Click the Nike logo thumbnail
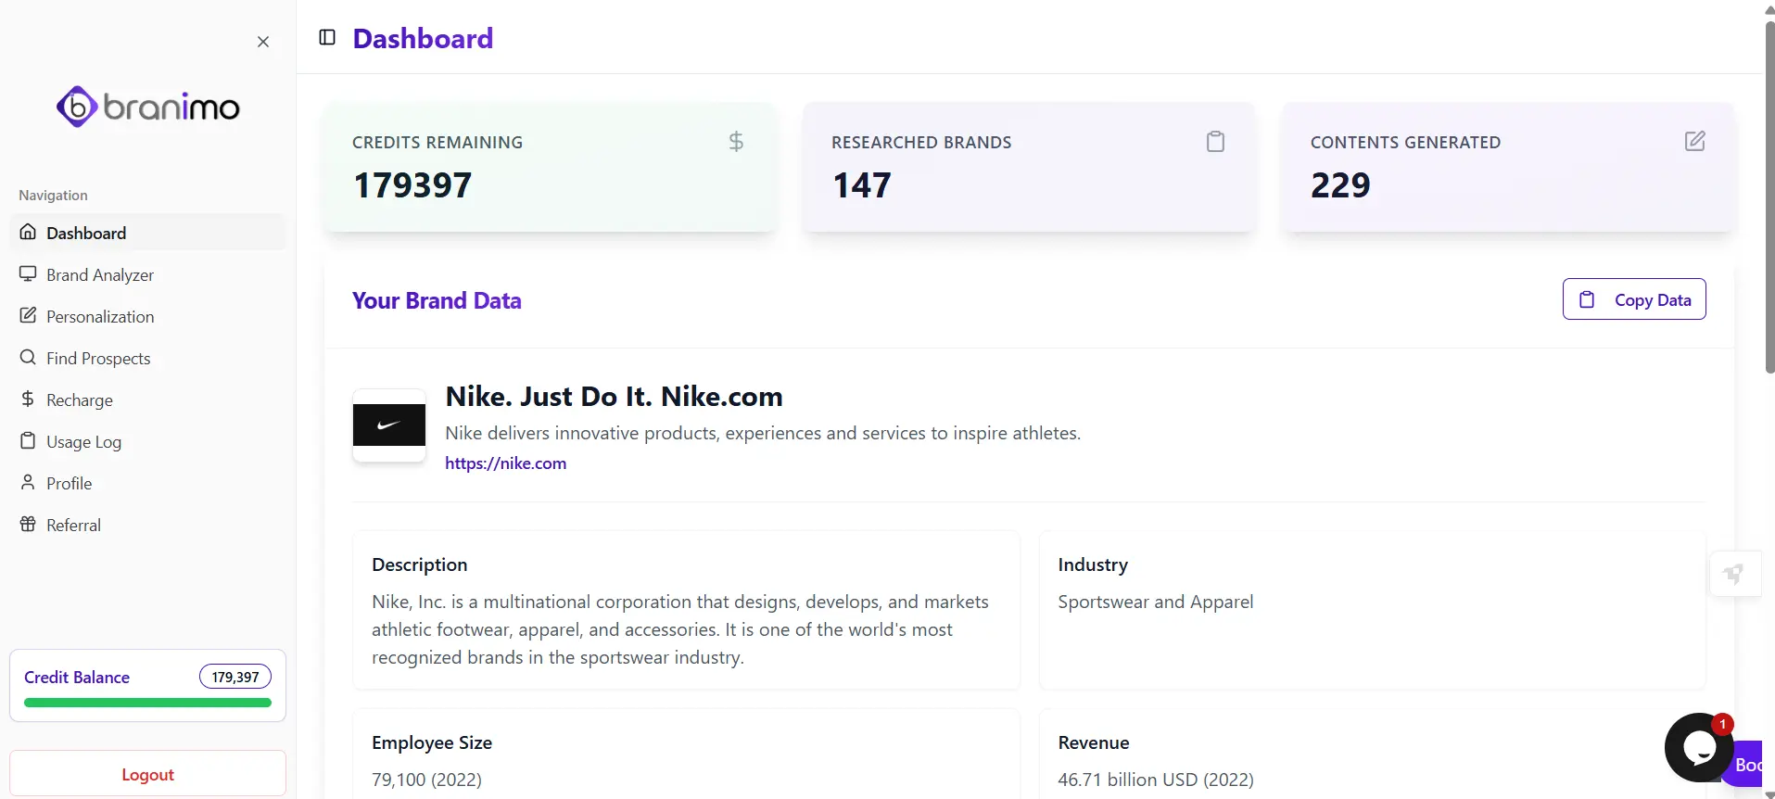Image resolution: width=1775 pixels, height=799 pixels. tap(389, 425)
